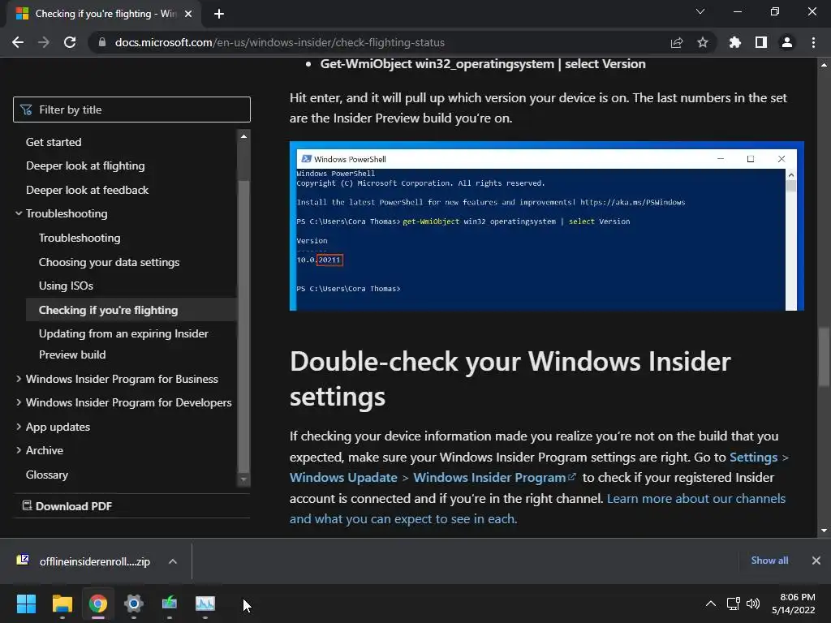Open Choosing your data settings
This screenshot has height=623, width=831.
110,262
